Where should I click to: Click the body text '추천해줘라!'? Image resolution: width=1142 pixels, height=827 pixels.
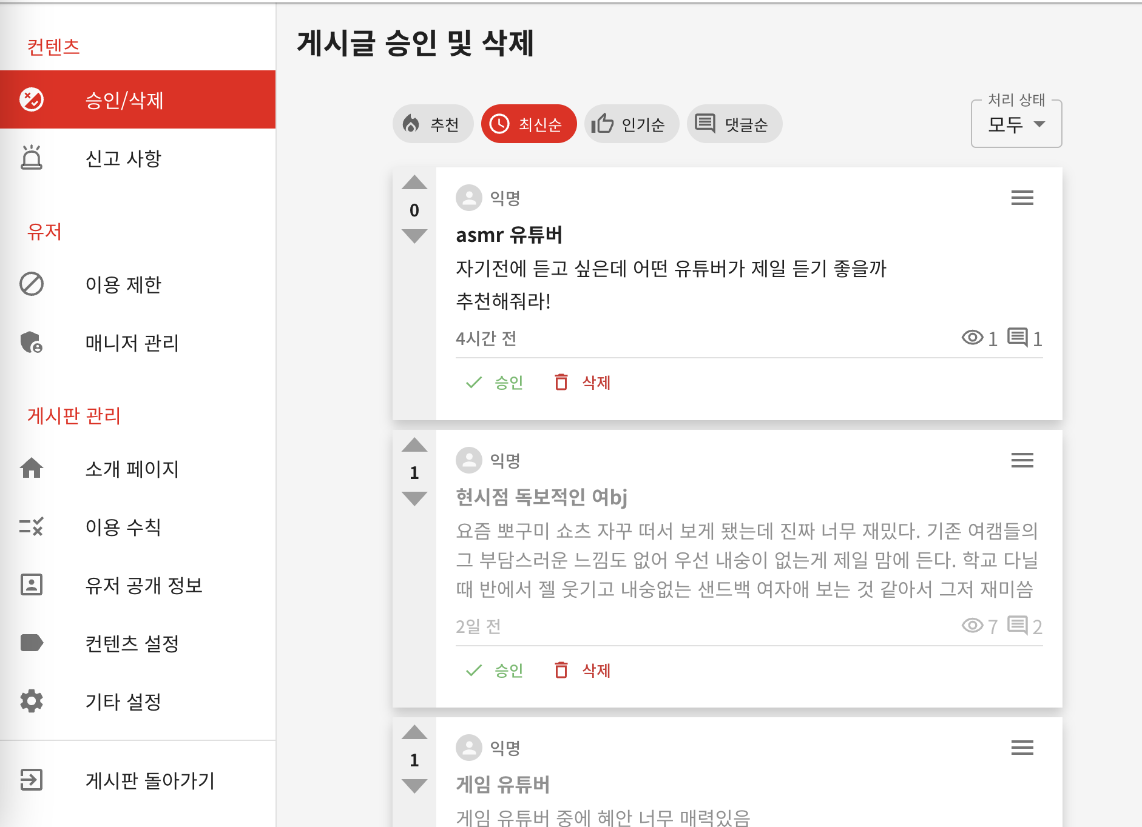(x=503, y=301)
